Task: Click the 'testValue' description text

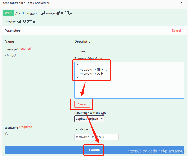Action: (x=81, y=129)
